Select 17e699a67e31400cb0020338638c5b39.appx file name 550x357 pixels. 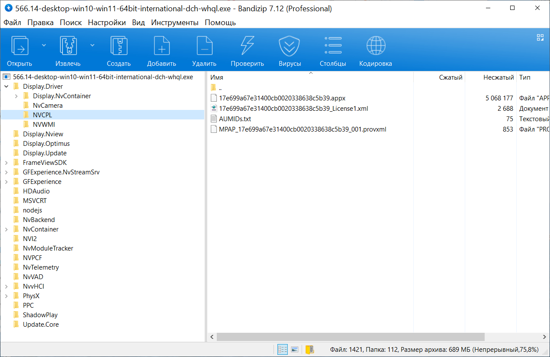282,98
